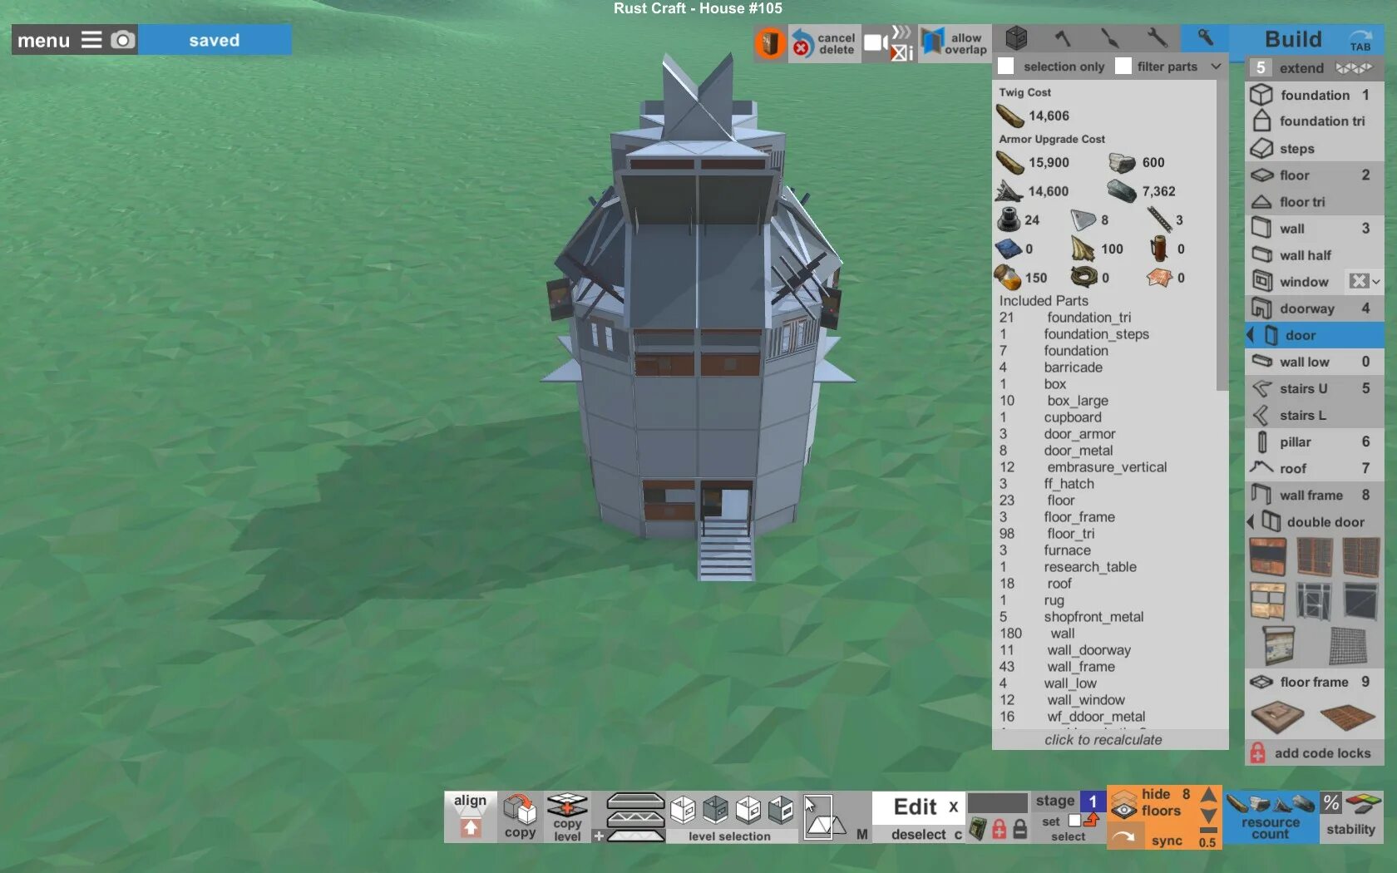The height and width of the screenshot is (873, 1397).
Task: Take a screenshot with the camera icon
Action: [x=123, y=40]
